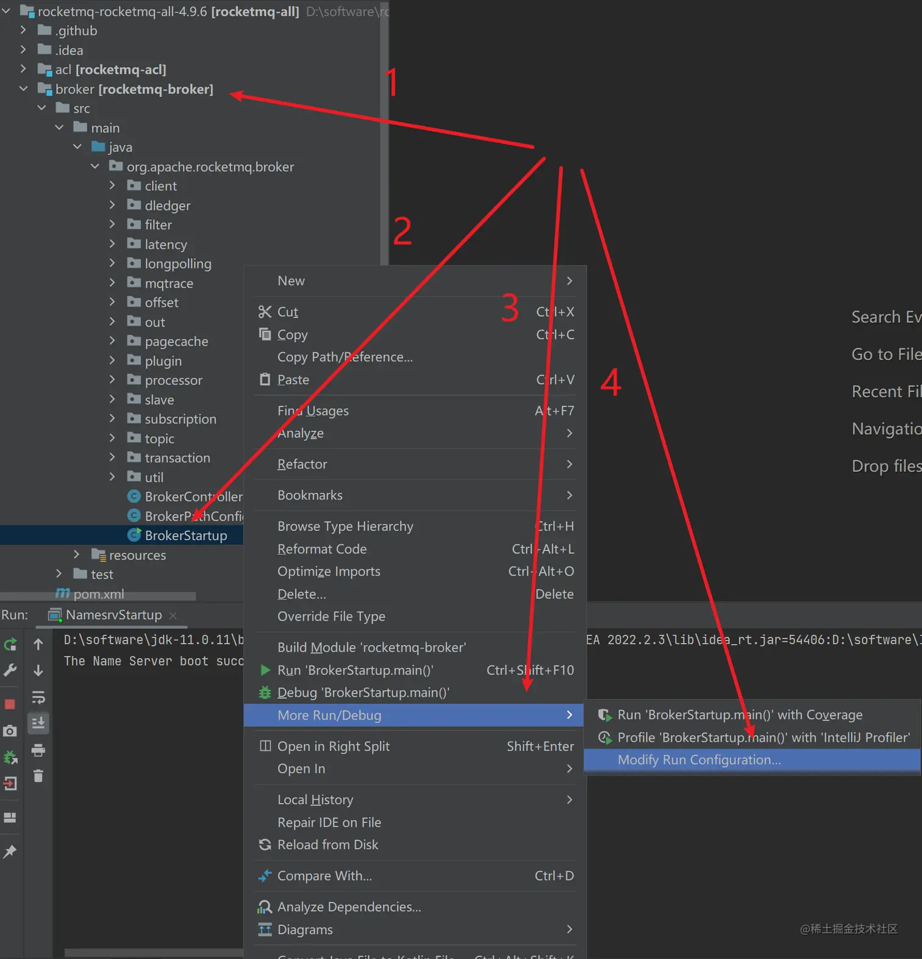
Task: Expand the client package
Action: [x=112, y=185]
